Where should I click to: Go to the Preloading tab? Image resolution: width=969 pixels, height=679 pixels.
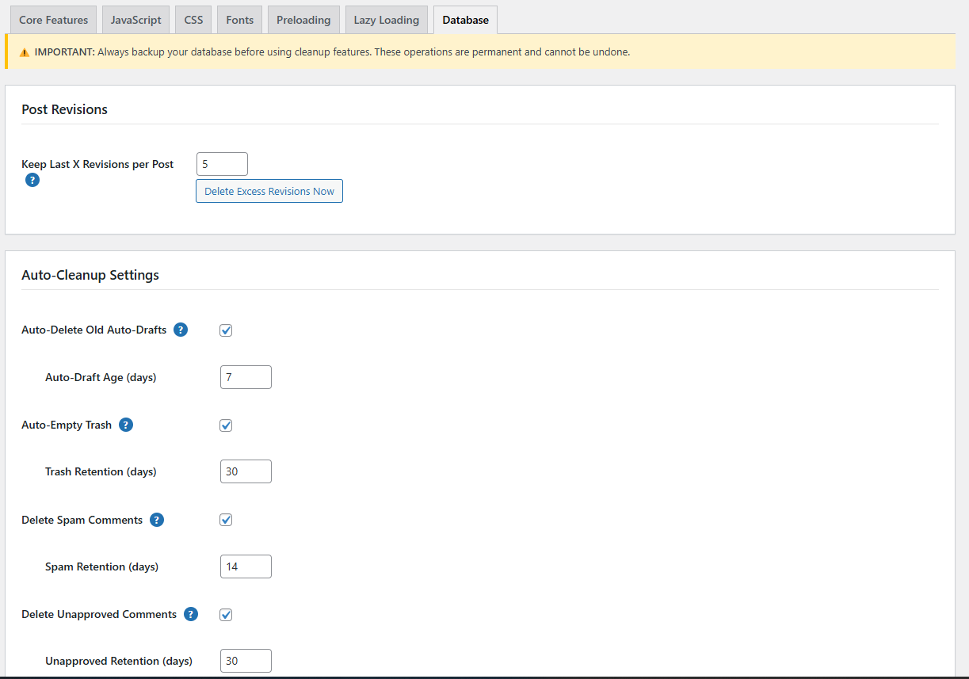pyautogui.click(x=303, y=19)
